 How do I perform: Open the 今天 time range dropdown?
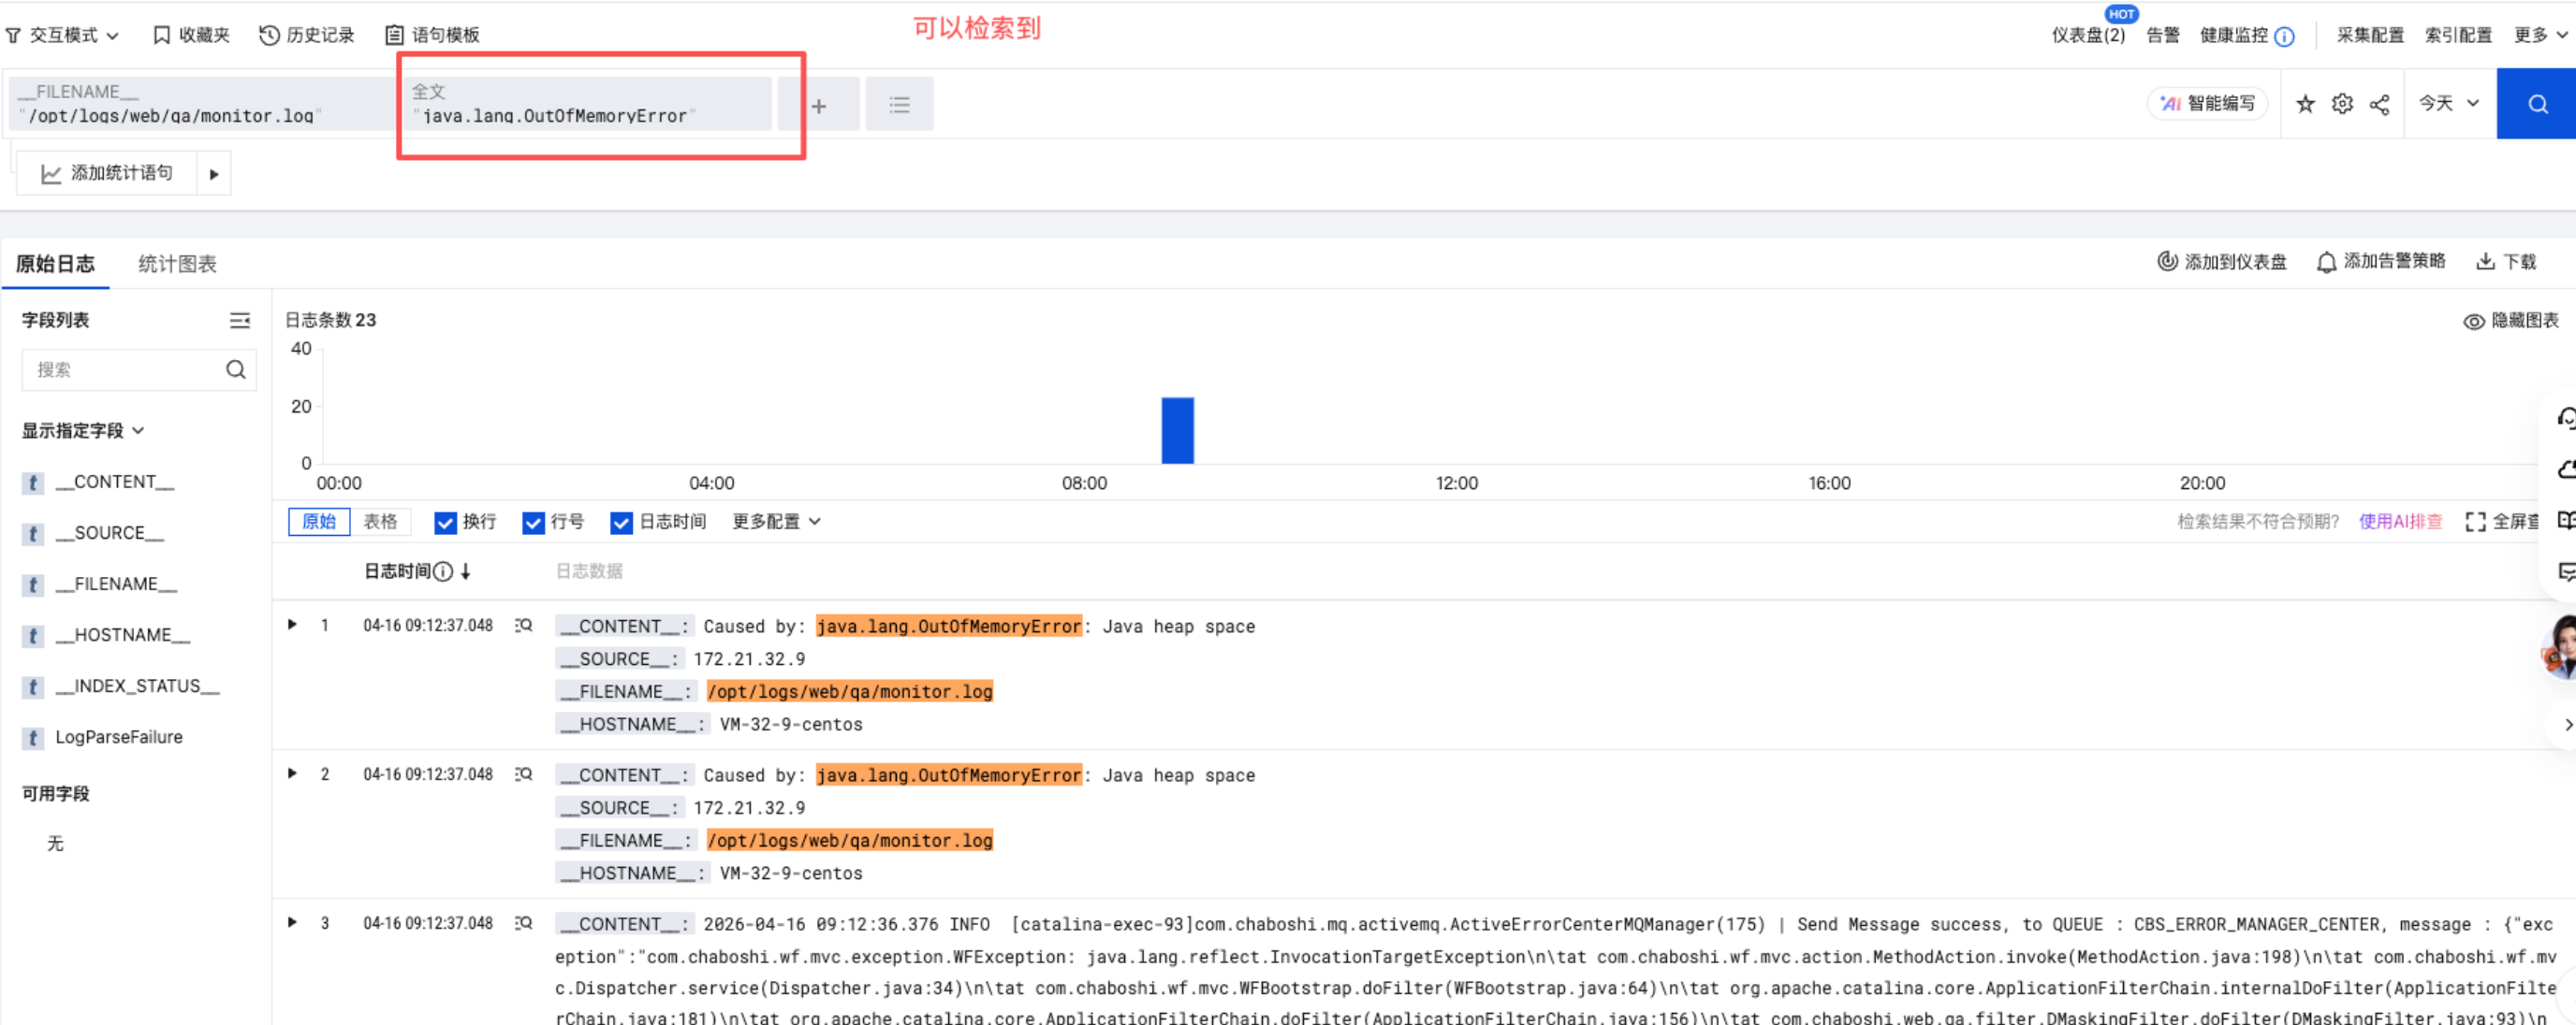(x=2448, y=104)
